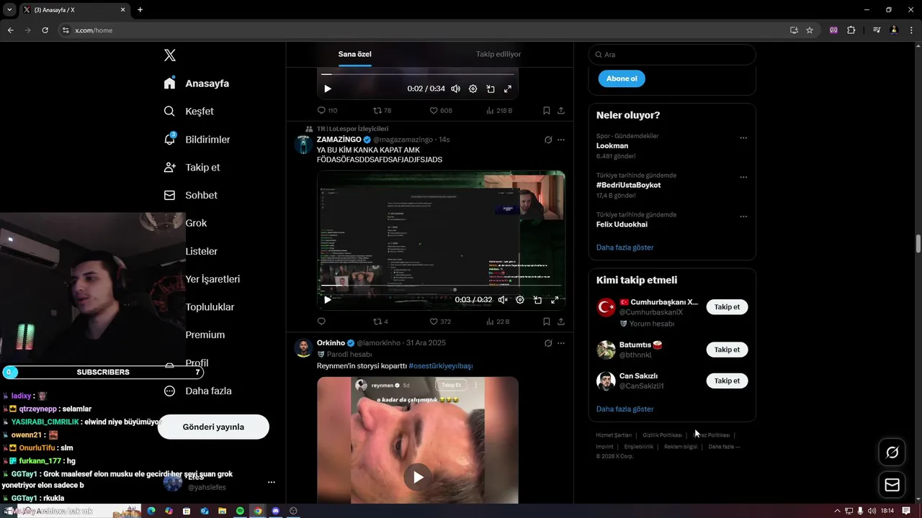Click #osestürkiyeyılbaşı hashtag link
Screen dimensions: 922x518
(441, 365)
